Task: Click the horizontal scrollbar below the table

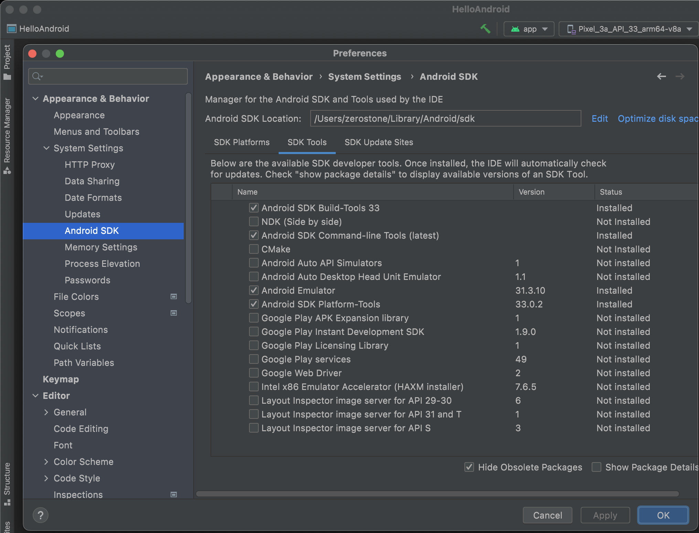Action: [437, 494]
